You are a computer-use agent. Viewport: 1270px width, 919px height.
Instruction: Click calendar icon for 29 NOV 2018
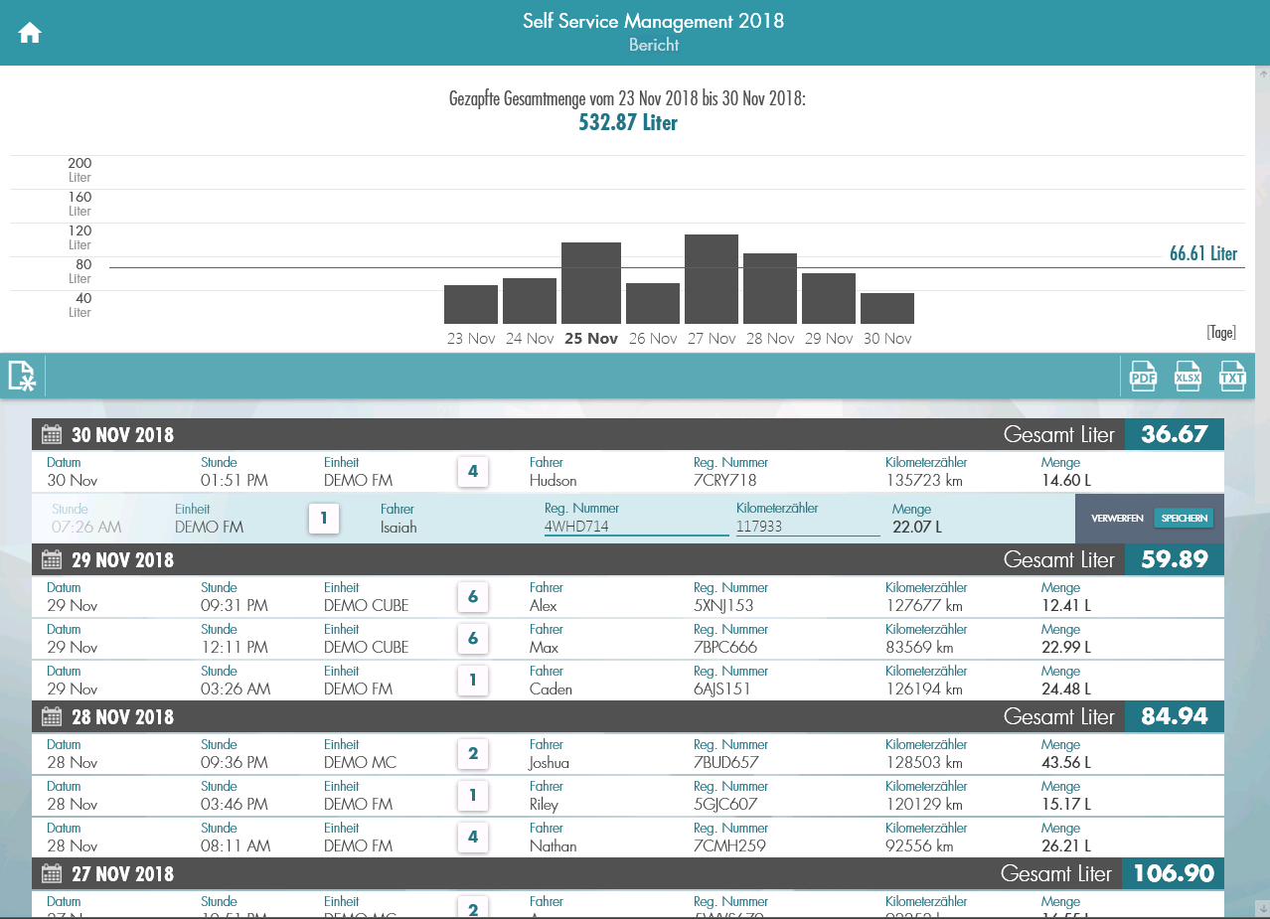point(53,560)
